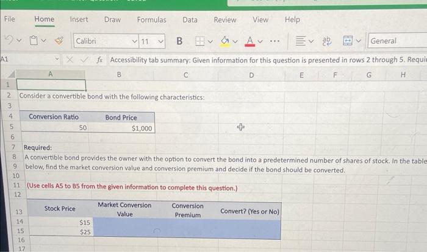Open the General number format box

tap(397, 41)
